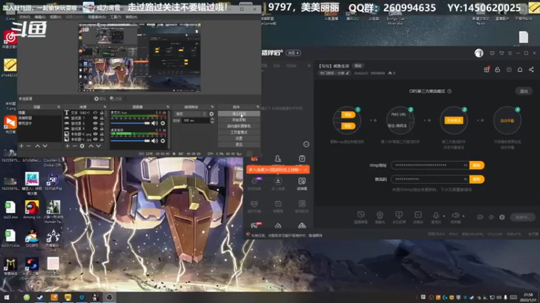This screenshot has height=303, width=540.
Task: Add camera source from bottom toolbar
Action: (x=380, y=217)
